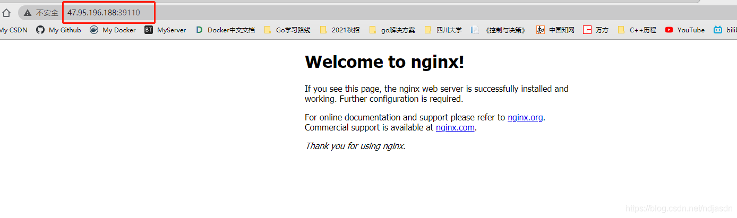
Task: Open the 万方 bookmark
Action: point(596,30)
